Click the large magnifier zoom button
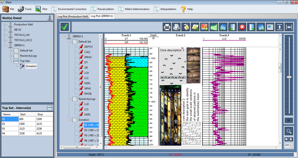298x158 pixels. point(289,131)
